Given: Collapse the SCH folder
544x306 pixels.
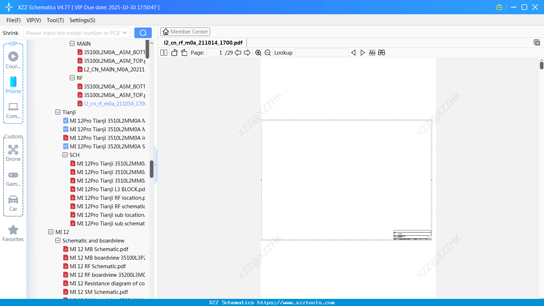Looking at the screenshot, I should pyautogui.click(x=65, y=155).
